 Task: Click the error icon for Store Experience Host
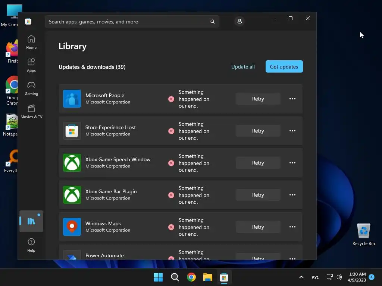[171, 131]
